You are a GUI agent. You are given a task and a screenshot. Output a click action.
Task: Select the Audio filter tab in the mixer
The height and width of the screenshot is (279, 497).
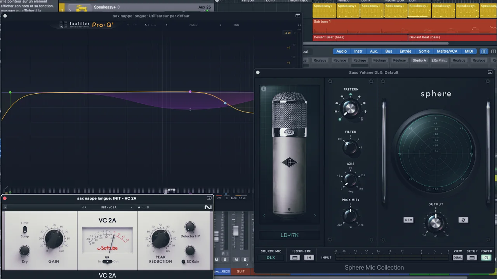pos(341,51)
